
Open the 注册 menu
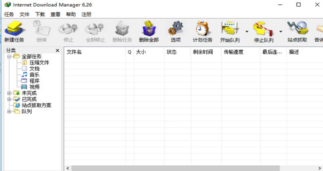pos(86,15)
